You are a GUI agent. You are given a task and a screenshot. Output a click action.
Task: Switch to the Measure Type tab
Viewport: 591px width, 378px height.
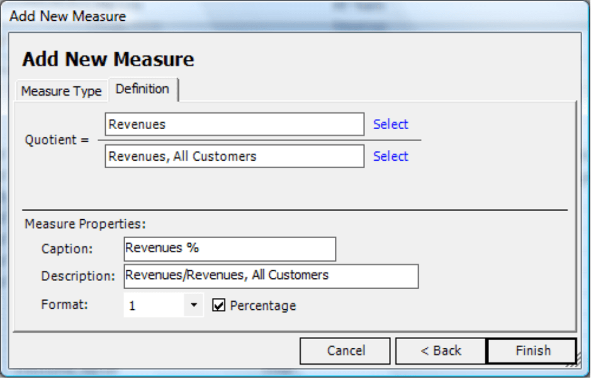(62, 91)
